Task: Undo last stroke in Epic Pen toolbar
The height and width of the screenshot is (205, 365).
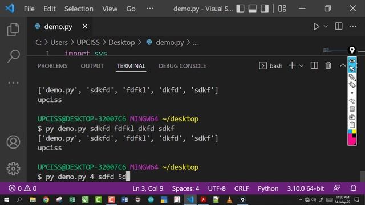Action: point(352,101)
